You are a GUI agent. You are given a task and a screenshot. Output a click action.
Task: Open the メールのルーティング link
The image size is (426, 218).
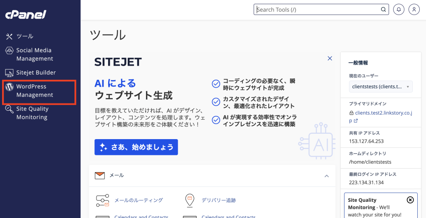139,200
